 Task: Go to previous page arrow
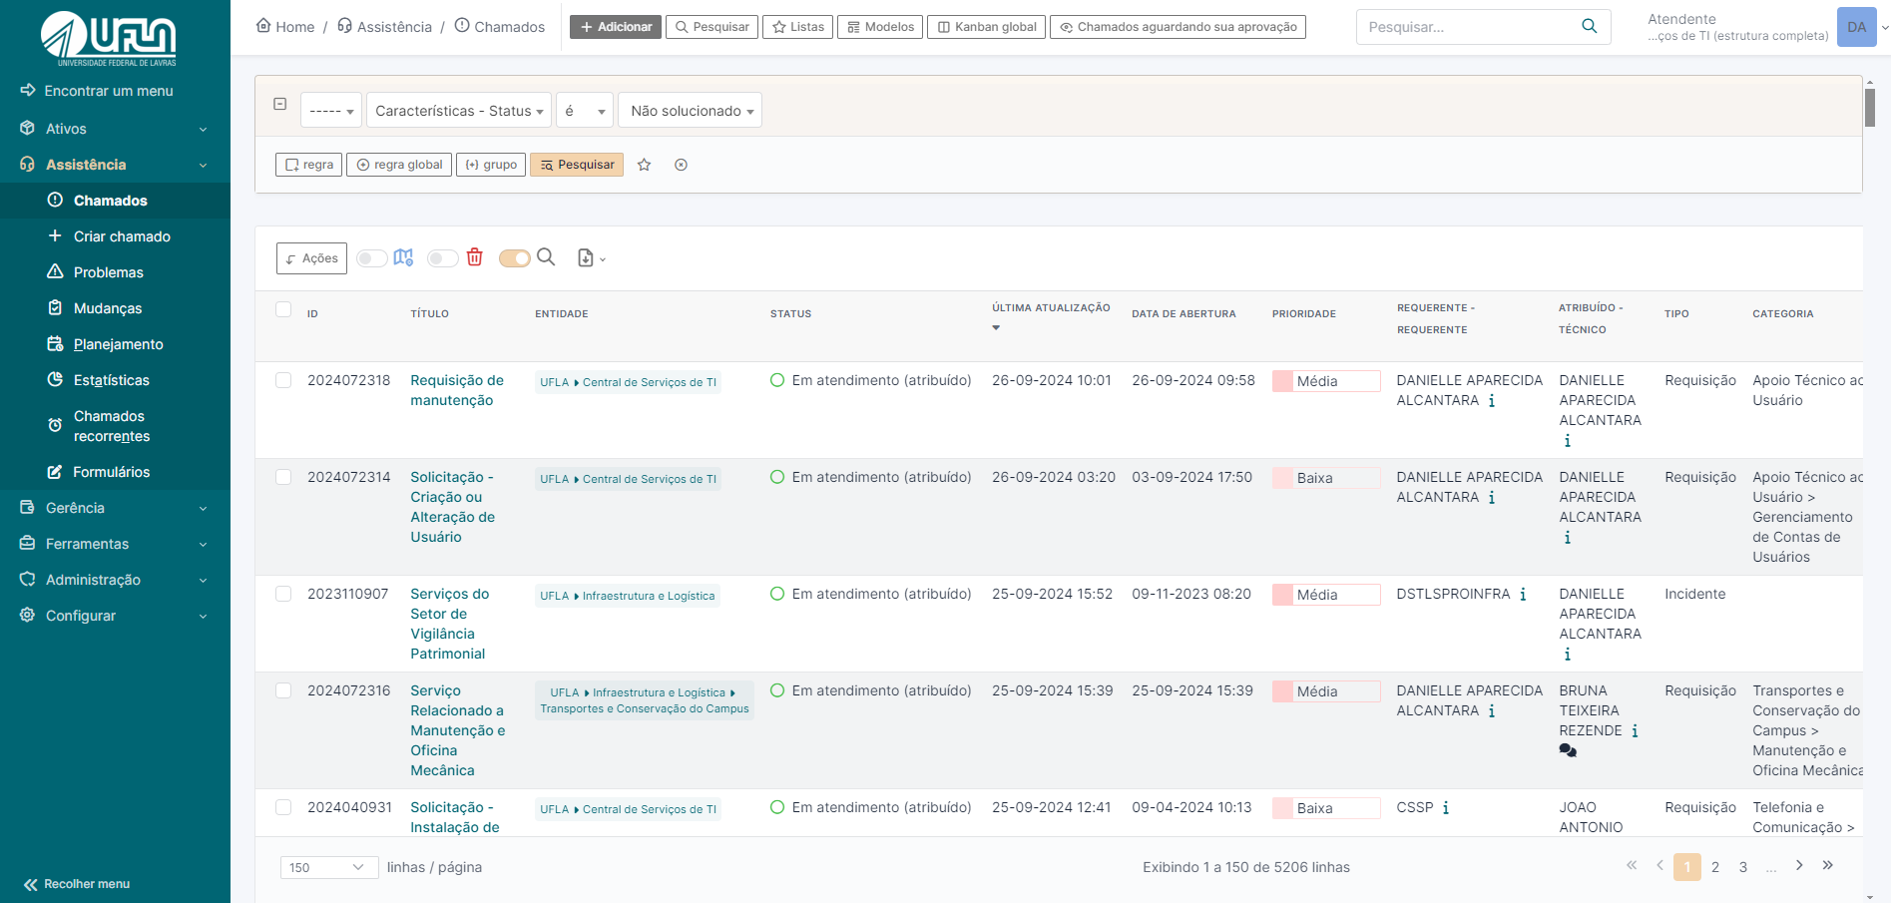pos(1659,865)
